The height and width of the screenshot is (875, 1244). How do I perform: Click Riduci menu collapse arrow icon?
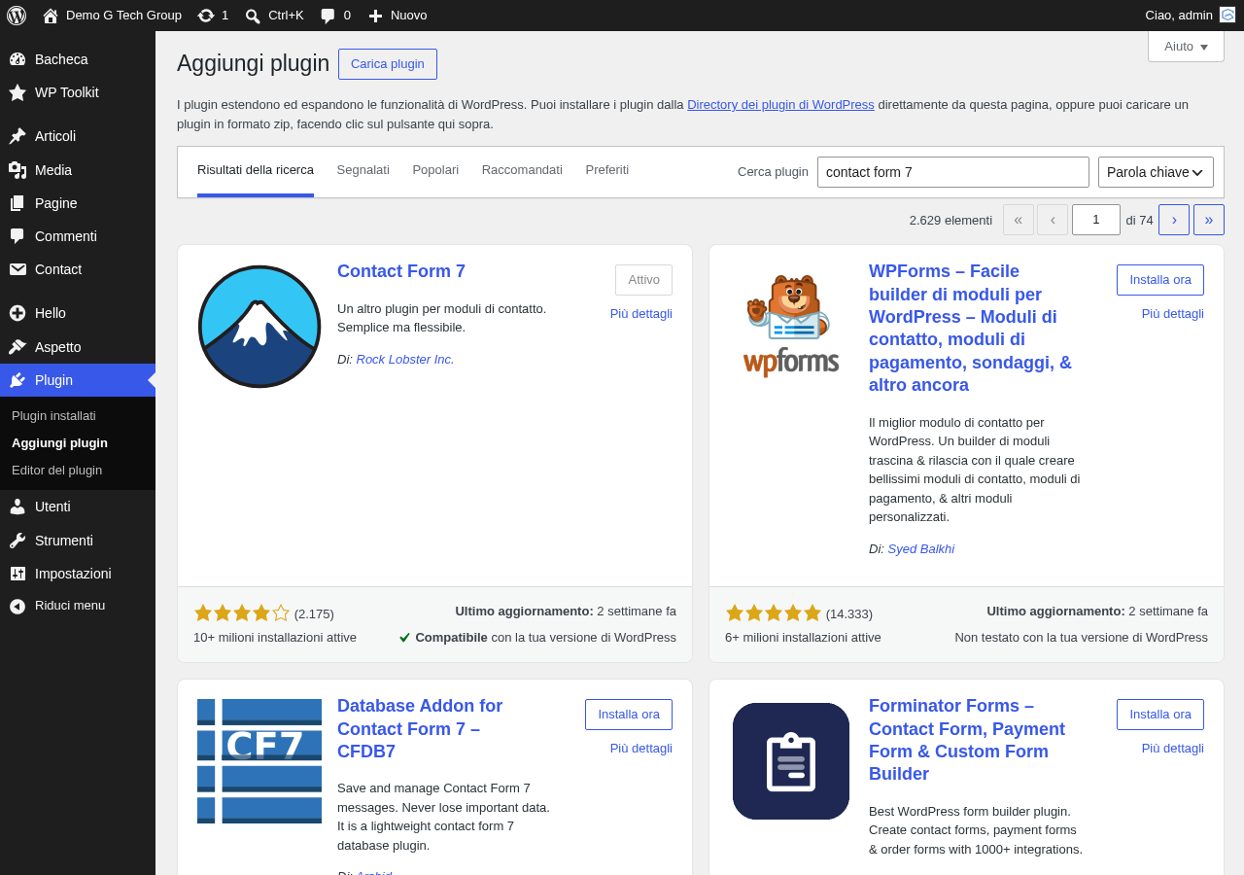[17, 606]
